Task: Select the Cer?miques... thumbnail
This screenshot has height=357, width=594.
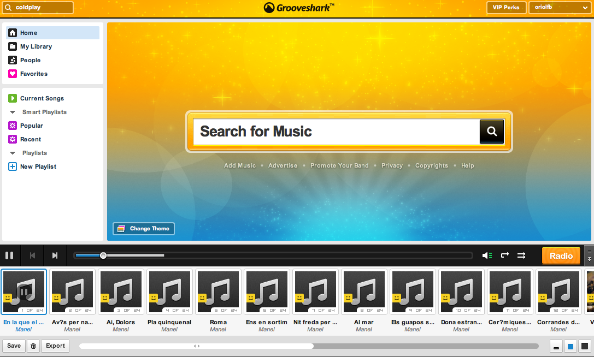Action: tap(510, 292)
